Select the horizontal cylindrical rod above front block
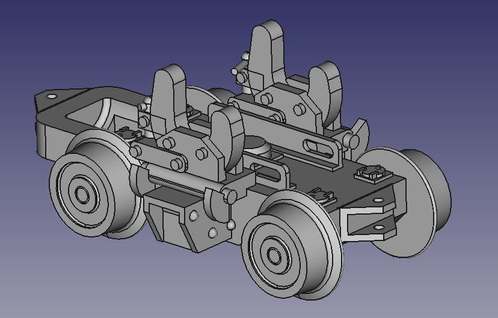The height and width of the screenshot is (318, 498). click(174, 179)
